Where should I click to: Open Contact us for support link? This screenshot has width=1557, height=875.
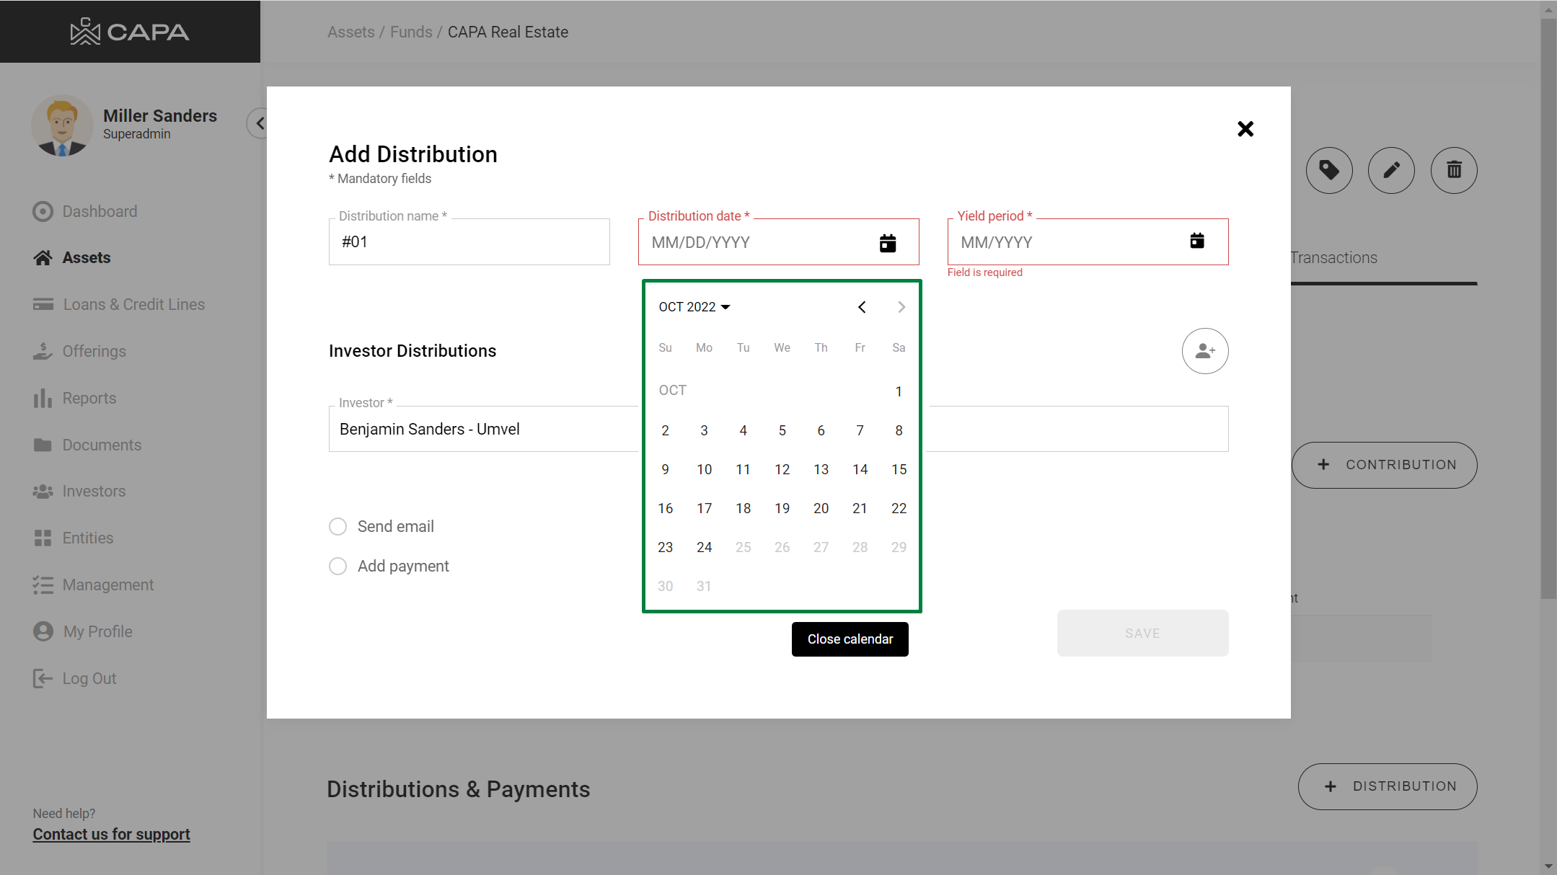pyautogui.click(x=111, y=834)
